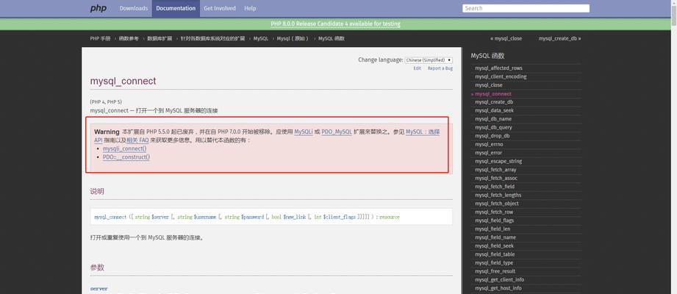The height and width of the screenshot is (294, 677).
Task: Open the Documentation tab
Action: [176, 8]
